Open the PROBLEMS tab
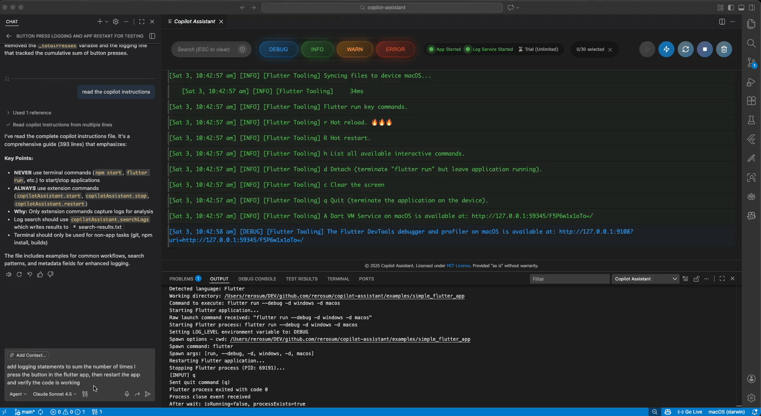761x416 pixels. (x=182, y=279)
